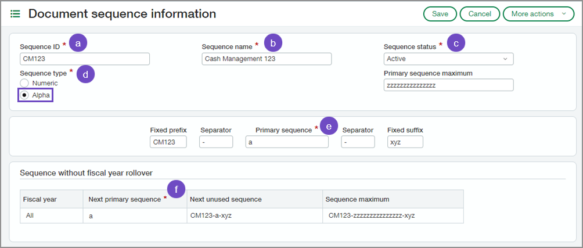
Task: Click the purple callout marker 'a'
Action: point(78,42)
